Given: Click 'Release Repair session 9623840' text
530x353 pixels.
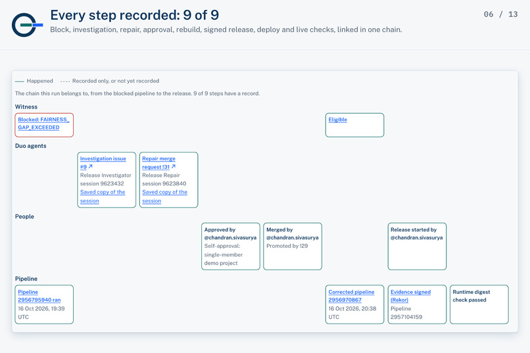Looking at the screenshot, I should tap(164, 179).
